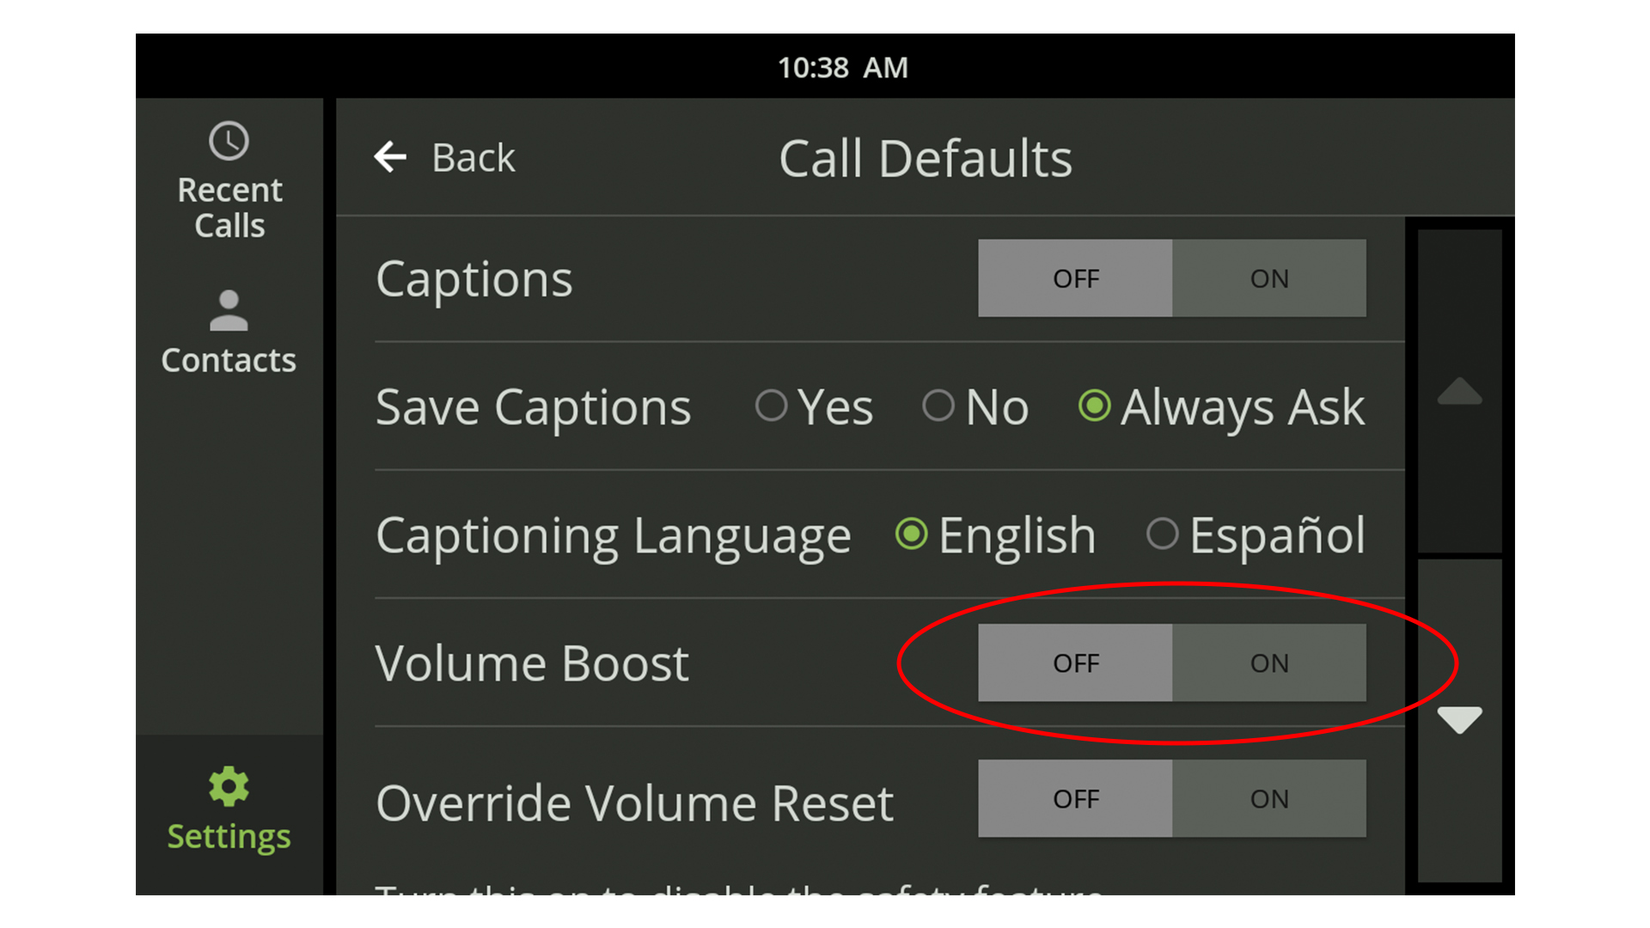The height and width of the screenshot is (928, 1650).
Task: Click the Captions label
Action: tap(474, 280)
